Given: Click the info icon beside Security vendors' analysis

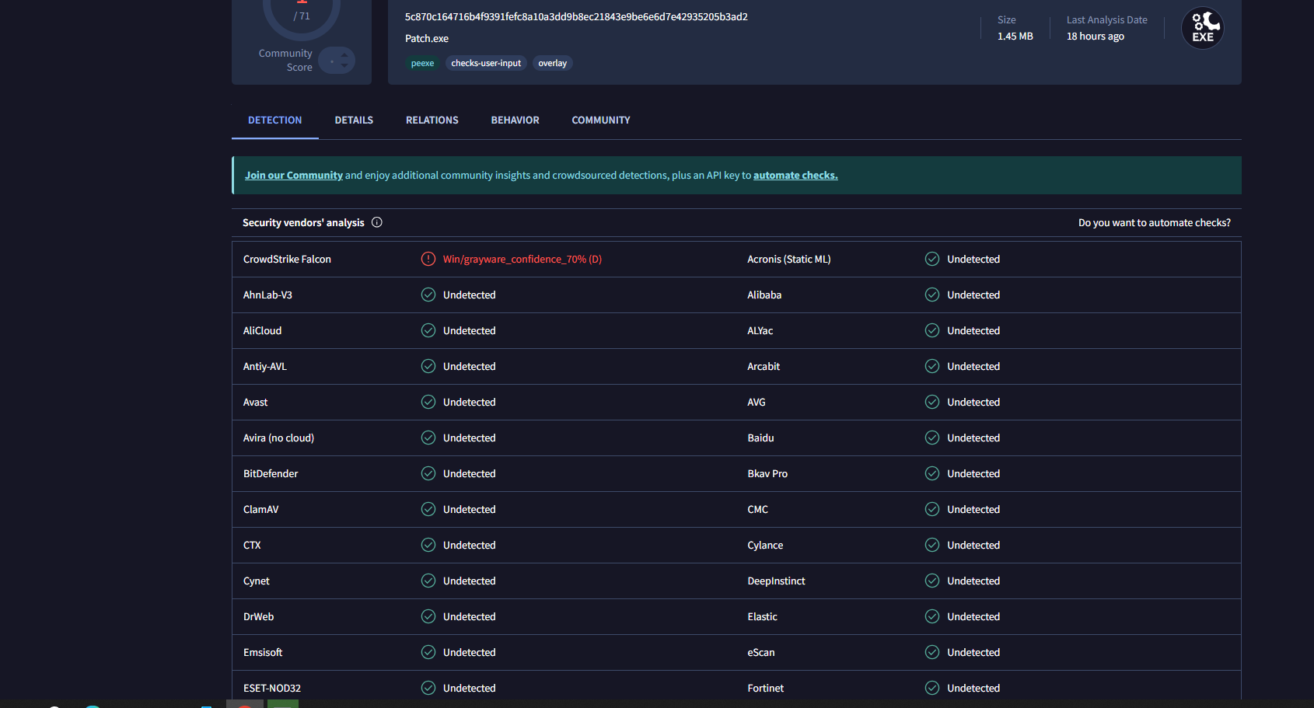Looking at the screenshot, I should (x=377, y=222).
